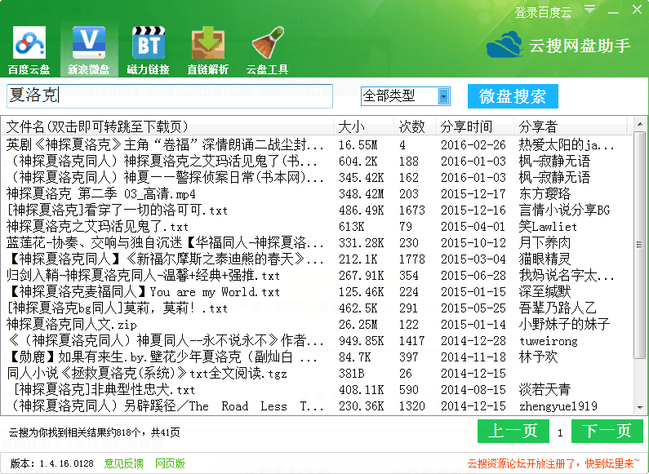This screenshot has height=474, width=649.
Task: Sort results by 分享时间 column header
Action: pos(466,126)
